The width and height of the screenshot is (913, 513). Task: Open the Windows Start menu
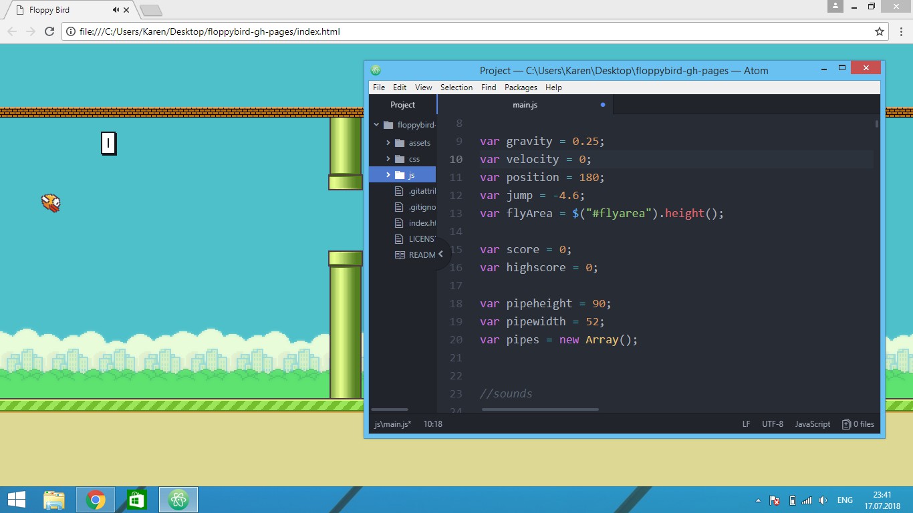(17, 500)
